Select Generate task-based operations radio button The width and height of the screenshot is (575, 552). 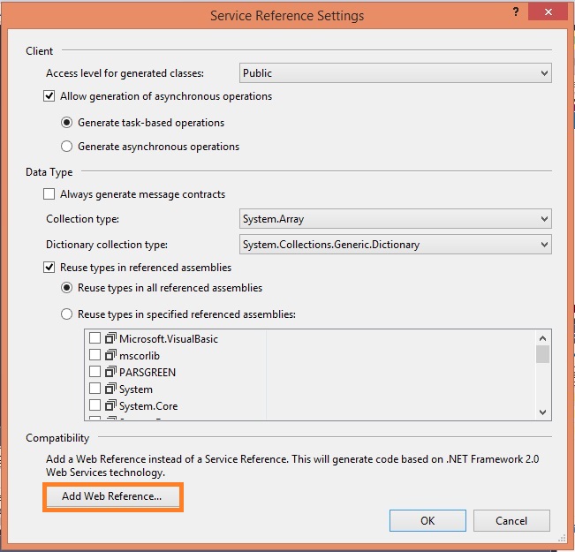click(66, 123)
